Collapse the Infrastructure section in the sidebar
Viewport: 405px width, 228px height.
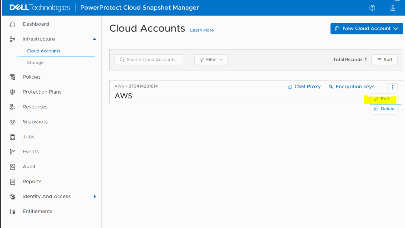click(94, 39)
